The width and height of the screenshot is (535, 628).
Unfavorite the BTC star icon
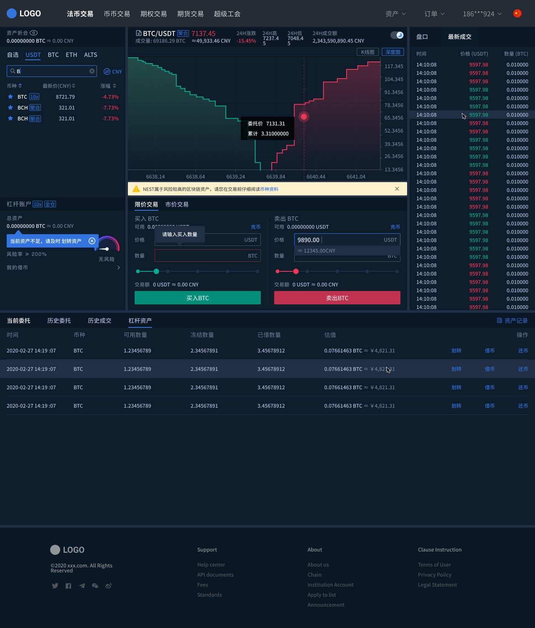pyautogui.click(x=10, y=97)
